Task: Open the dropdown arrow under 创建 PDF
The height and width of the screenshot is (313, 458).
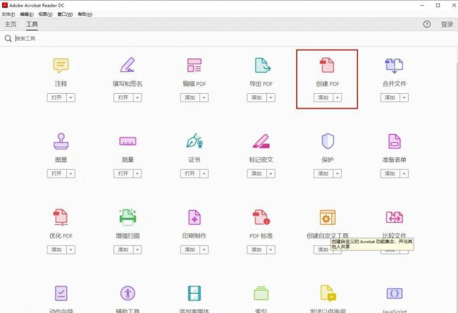Action: coord(338,97)
